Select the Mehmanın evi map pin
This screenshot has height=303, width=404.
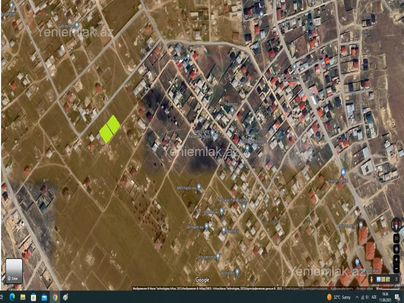click(199, 186)
